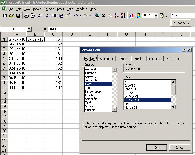This screenshot has height=155, width=195.
Task: Click Sort Descending Z-A icon
Action: pyautogui.click(x=123, y=16)
